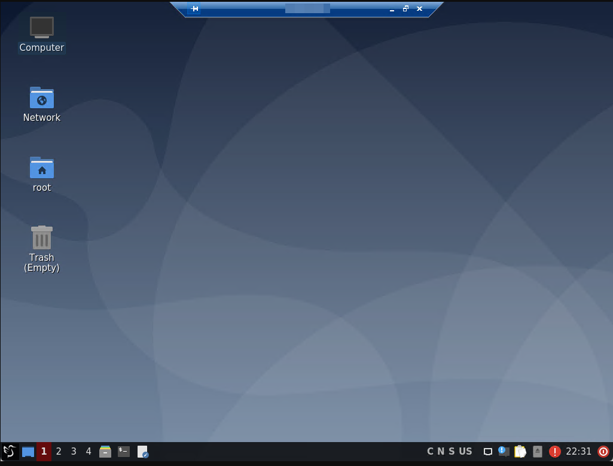Restore down the remote session window
Viewport: 613px width, 466px height.
[405, 8]
